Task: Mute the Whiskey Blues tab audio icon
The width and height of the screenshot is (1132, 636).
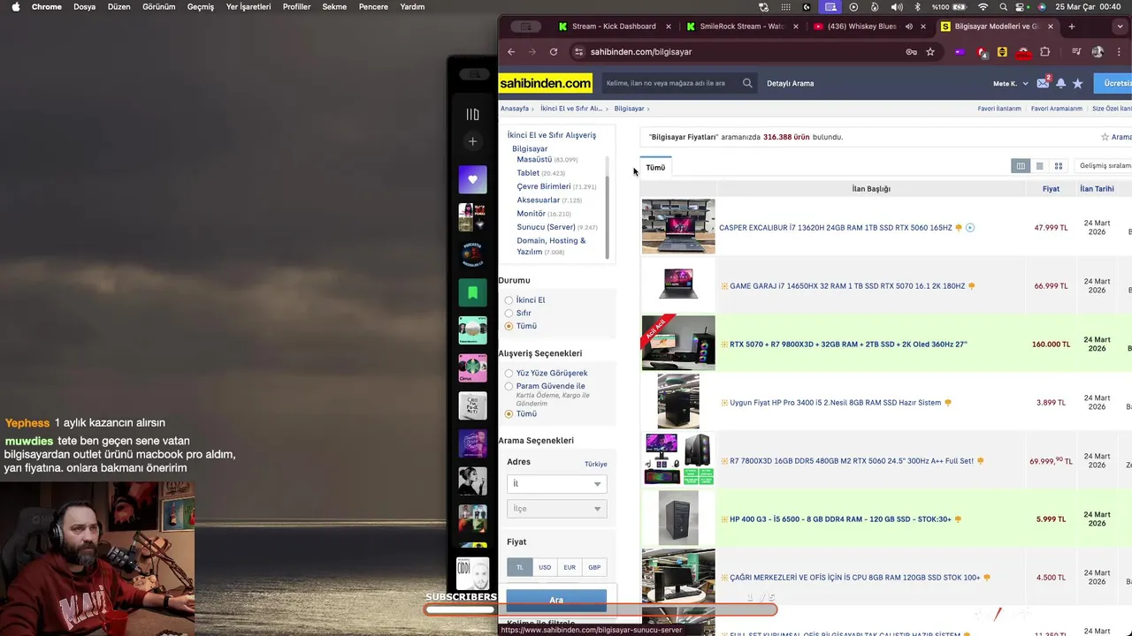Action: (x=908, y=26)
